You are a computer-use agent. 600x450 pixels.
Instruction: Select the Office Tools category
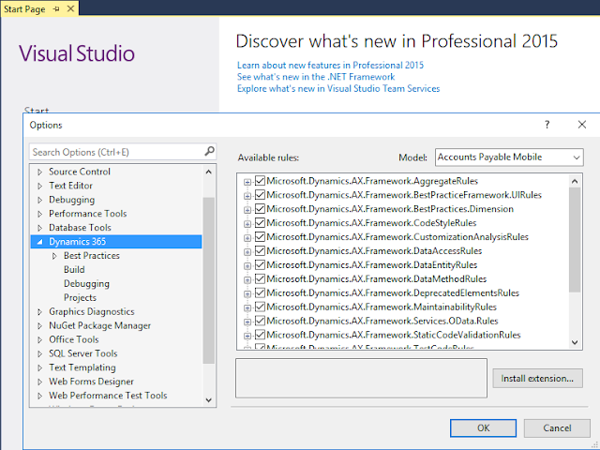click(73, 339)
